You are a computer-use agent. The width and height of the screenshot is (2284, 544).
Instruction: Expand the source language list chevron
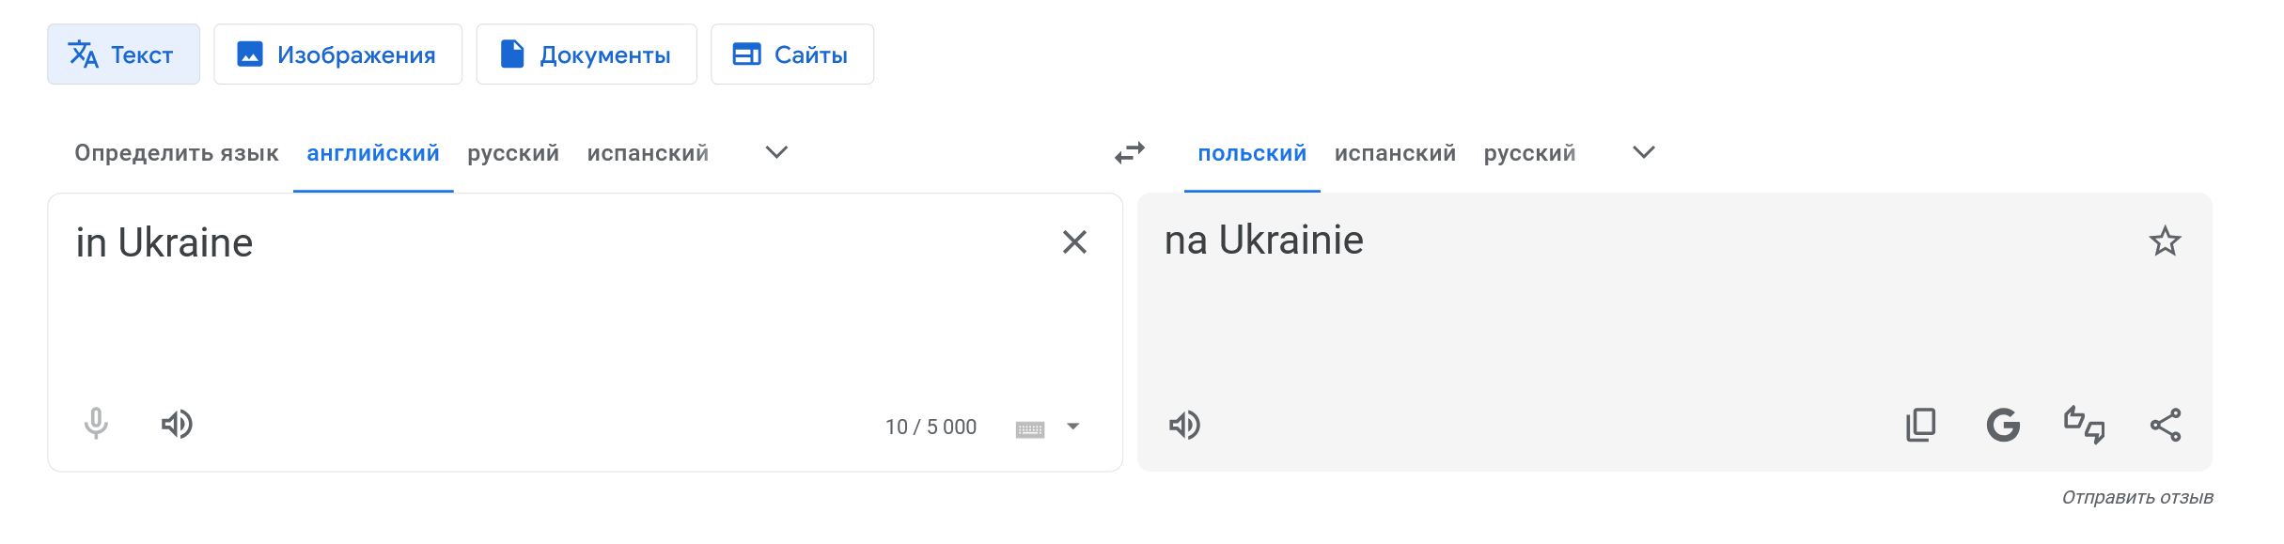[776, 152]
